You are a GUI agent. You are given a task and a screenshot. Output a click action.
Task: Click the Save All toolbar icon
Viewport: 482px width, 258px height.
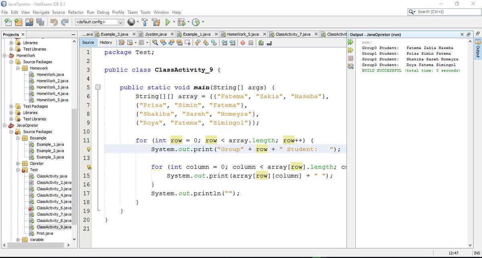(40, 22)
